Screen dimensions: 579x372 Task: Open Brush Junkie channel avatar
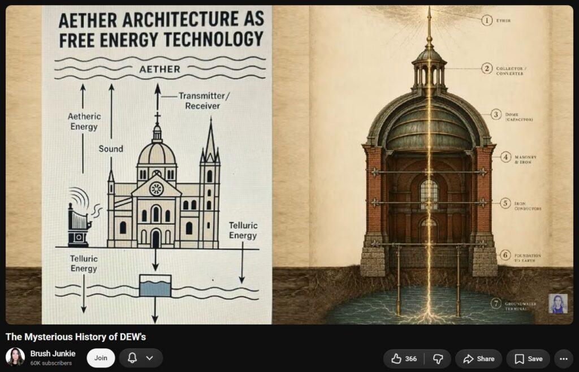tap(15, 357)
